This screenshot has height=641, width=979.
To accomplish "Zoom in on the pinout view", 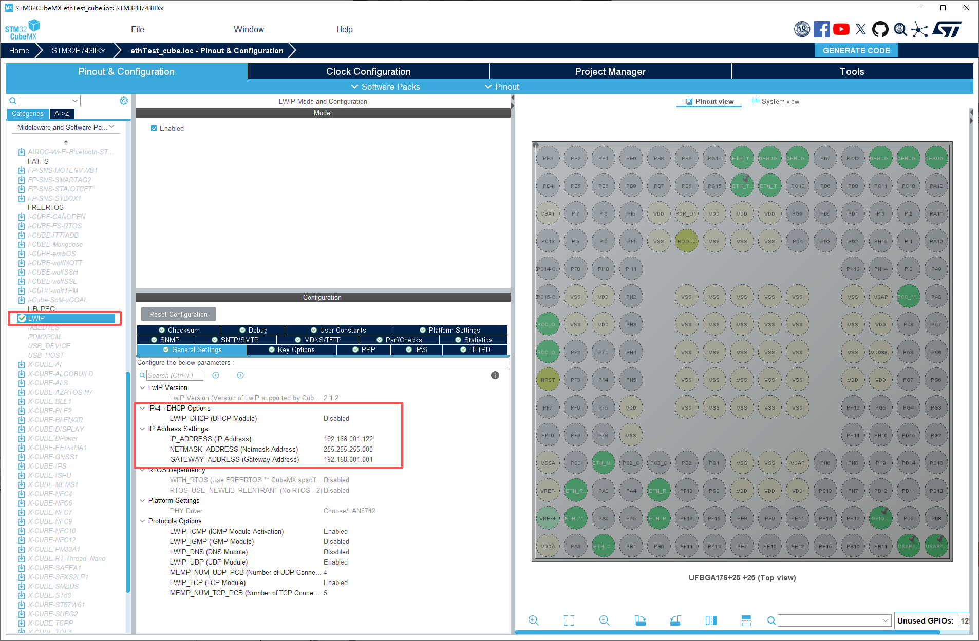I will [534, 620].
